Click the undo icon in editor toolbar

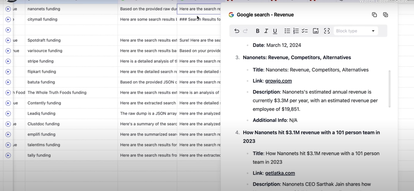pos(236,31)
